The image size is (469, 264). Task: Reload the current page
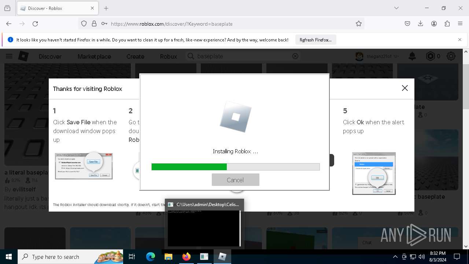pyautogui.click(x=35, y=24)
